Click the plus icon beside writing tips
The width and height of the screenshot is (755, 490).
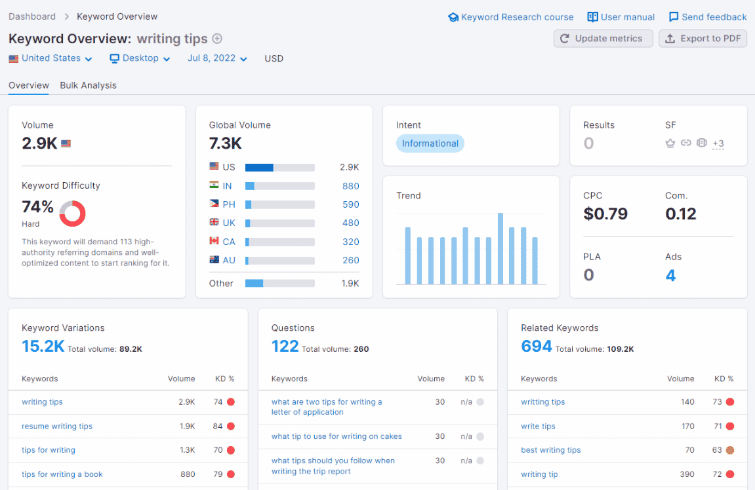pos(217,39)
